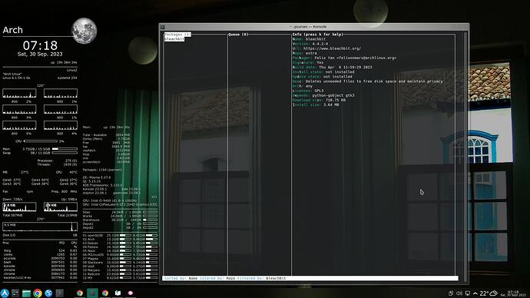This screenshot has width=530, height=298.
Task: Open the Arch application launcher in the taskbar
Action: tap(5, 293)
